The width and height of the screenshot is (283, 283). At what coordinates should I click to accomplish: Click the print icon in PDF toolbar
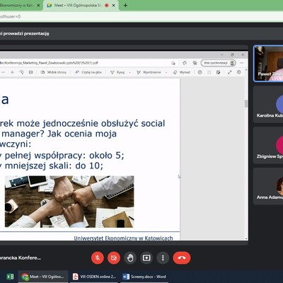click(200, 72)
